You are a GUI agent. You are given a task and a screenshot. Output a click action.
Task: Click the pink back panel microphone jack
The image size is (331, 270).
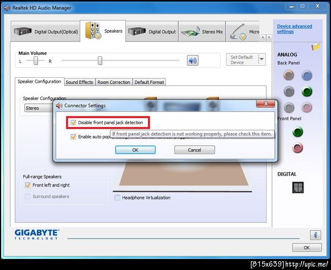(x=307, y=107)
